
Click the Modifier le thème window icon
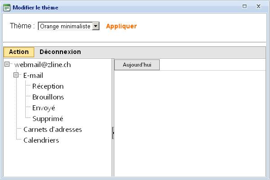(x=7, y=7)
